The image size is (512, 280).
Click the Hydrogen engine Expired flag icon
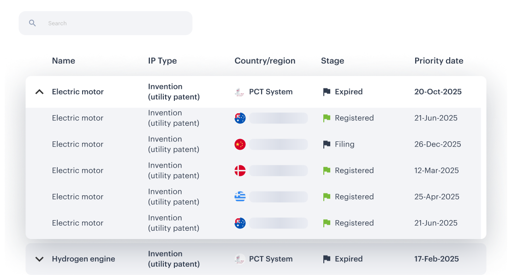click(327, 259)
